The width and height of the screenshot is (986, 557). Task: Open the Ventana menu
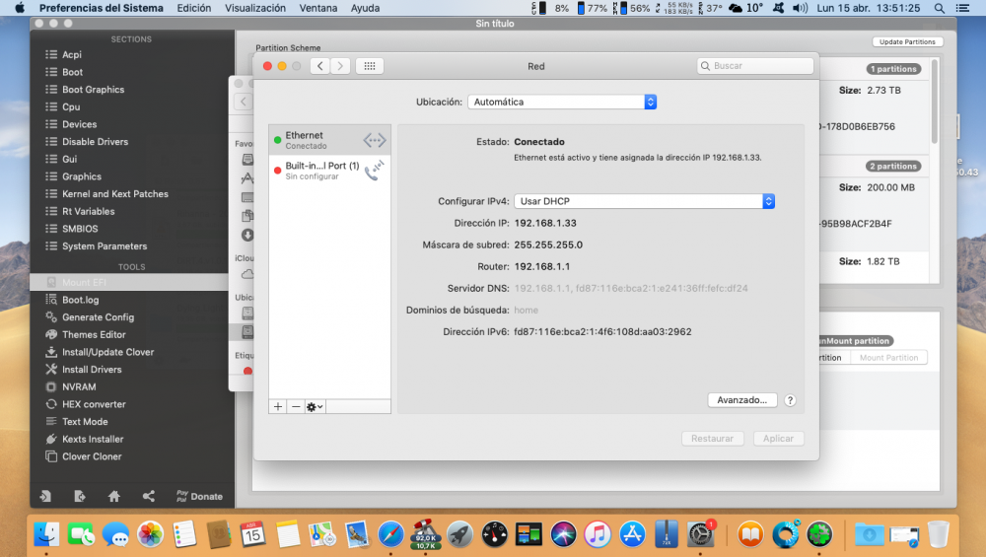(318, 8)
